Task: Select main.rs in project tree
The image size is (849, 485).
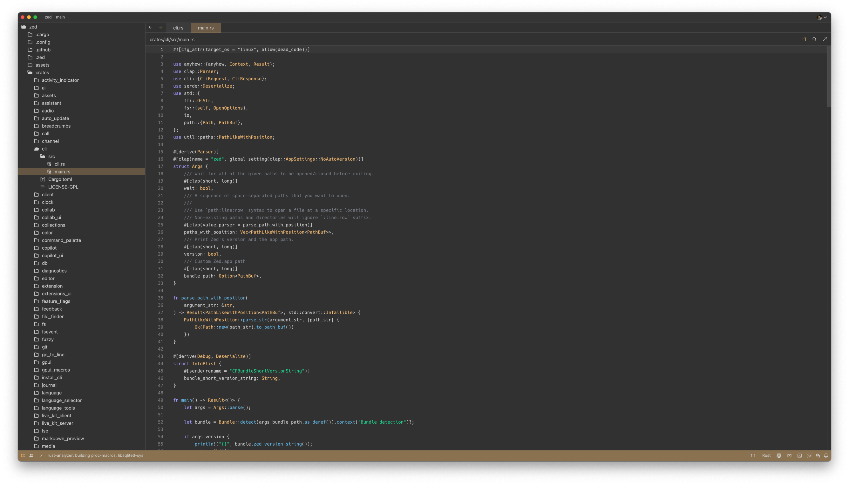Action: (82, 172)
